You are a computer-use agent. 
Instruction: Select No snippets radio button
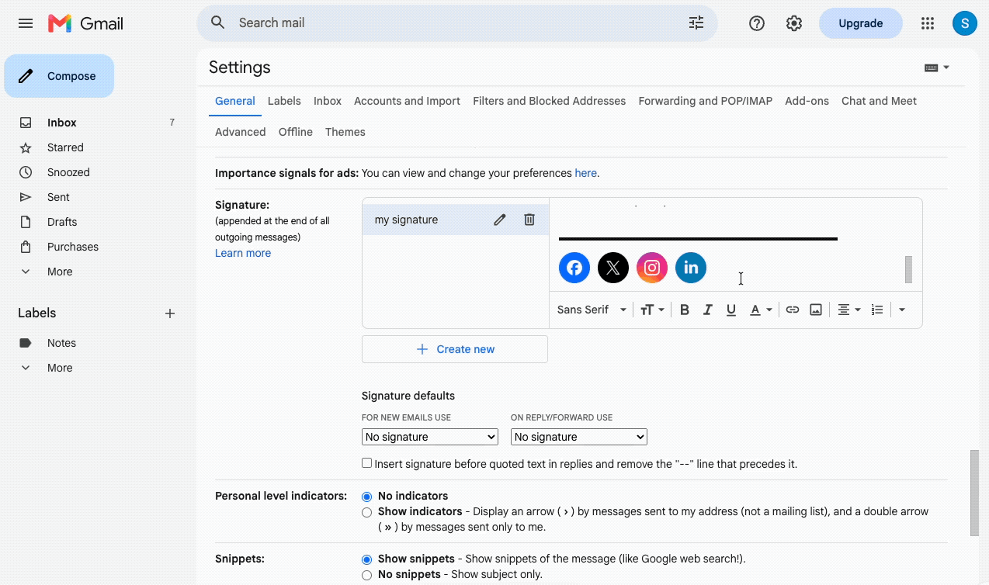click(x=367, y=575)
